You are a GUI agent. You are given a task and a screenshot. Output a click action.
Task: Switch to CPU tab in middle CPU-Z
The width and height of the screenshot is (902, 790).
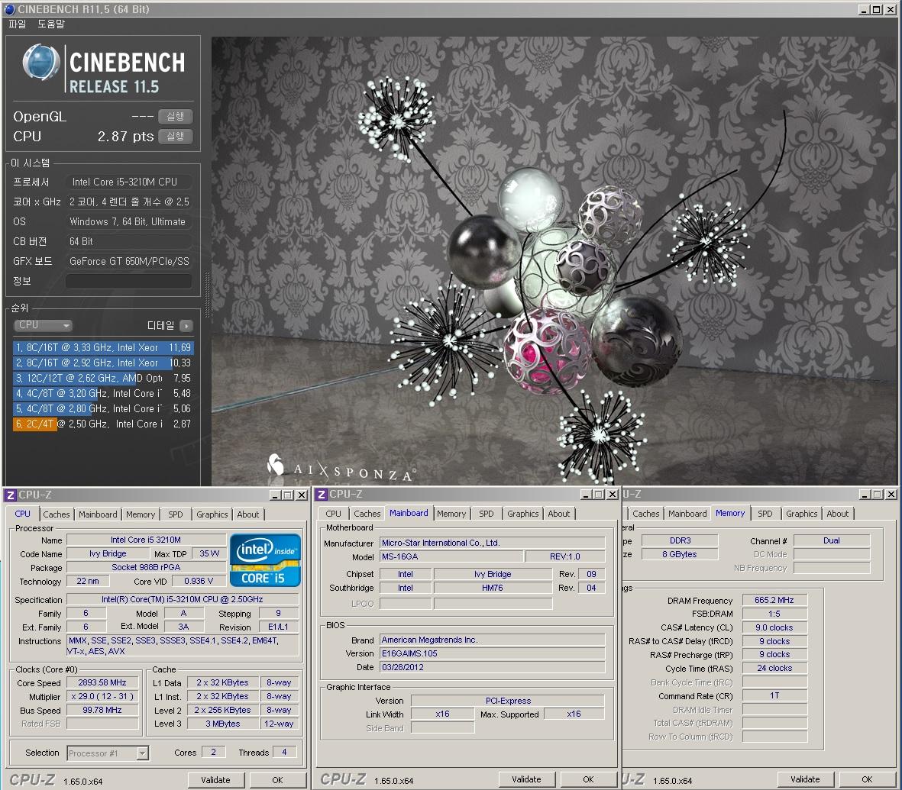333,514
